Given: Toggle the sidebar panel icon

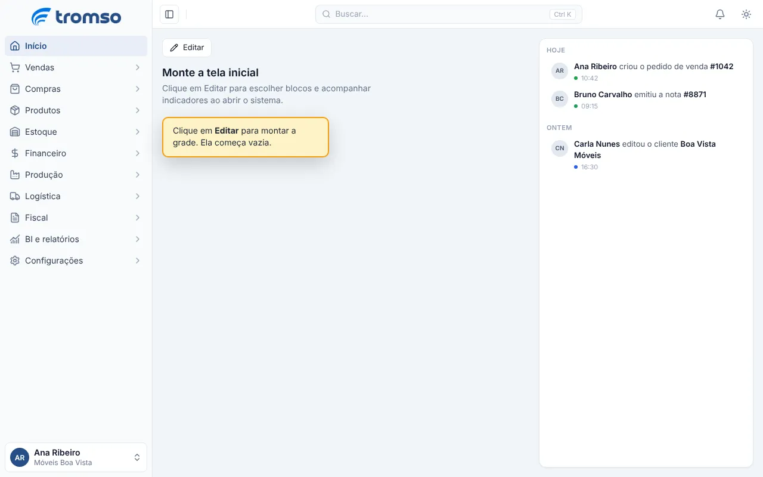Looking at the screenshot, I should coord(169,14).
